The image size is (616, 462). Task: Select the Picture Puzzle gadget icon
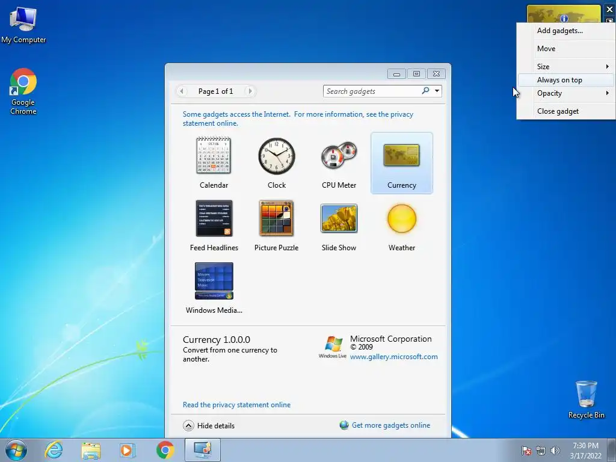click(277, 218)
